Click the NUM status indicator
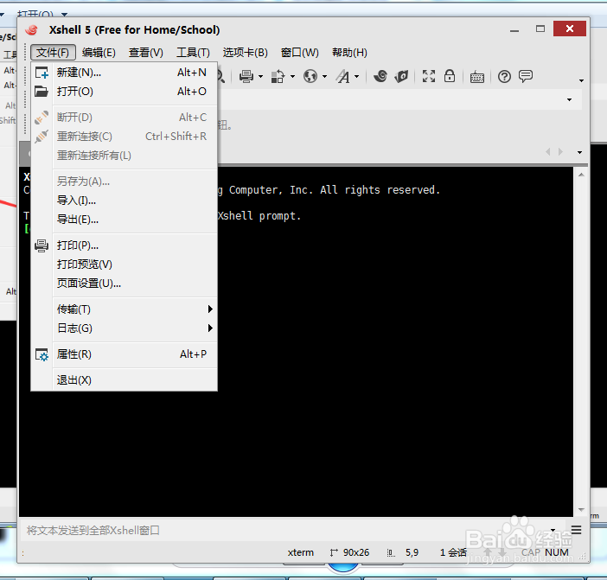The height and width of the screenshot is (580, 607). [x=557, y=552]
